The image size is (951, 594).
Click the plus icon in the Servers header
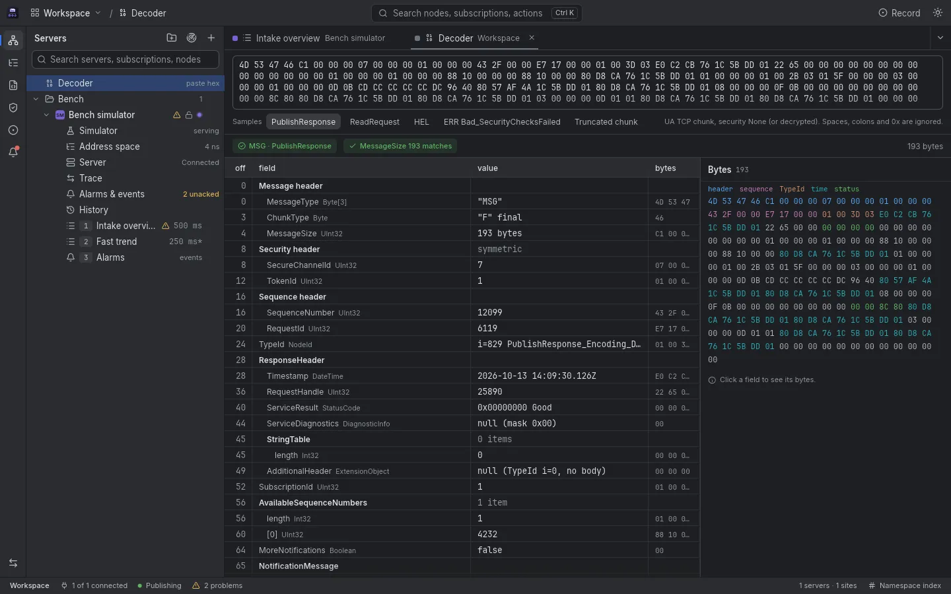211,38
